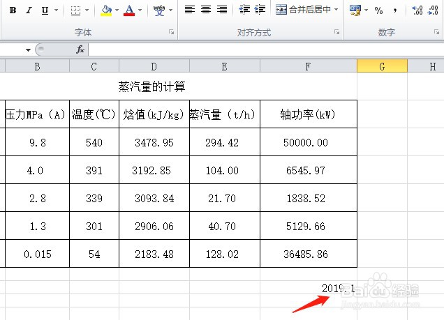Select highlighted column G header
444x320 pixels.
click(383, 67)
